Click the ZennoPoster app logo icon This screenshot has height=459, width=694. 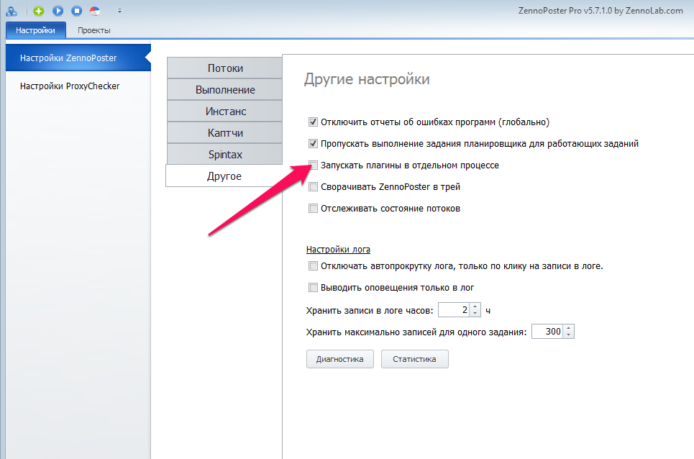12,11
